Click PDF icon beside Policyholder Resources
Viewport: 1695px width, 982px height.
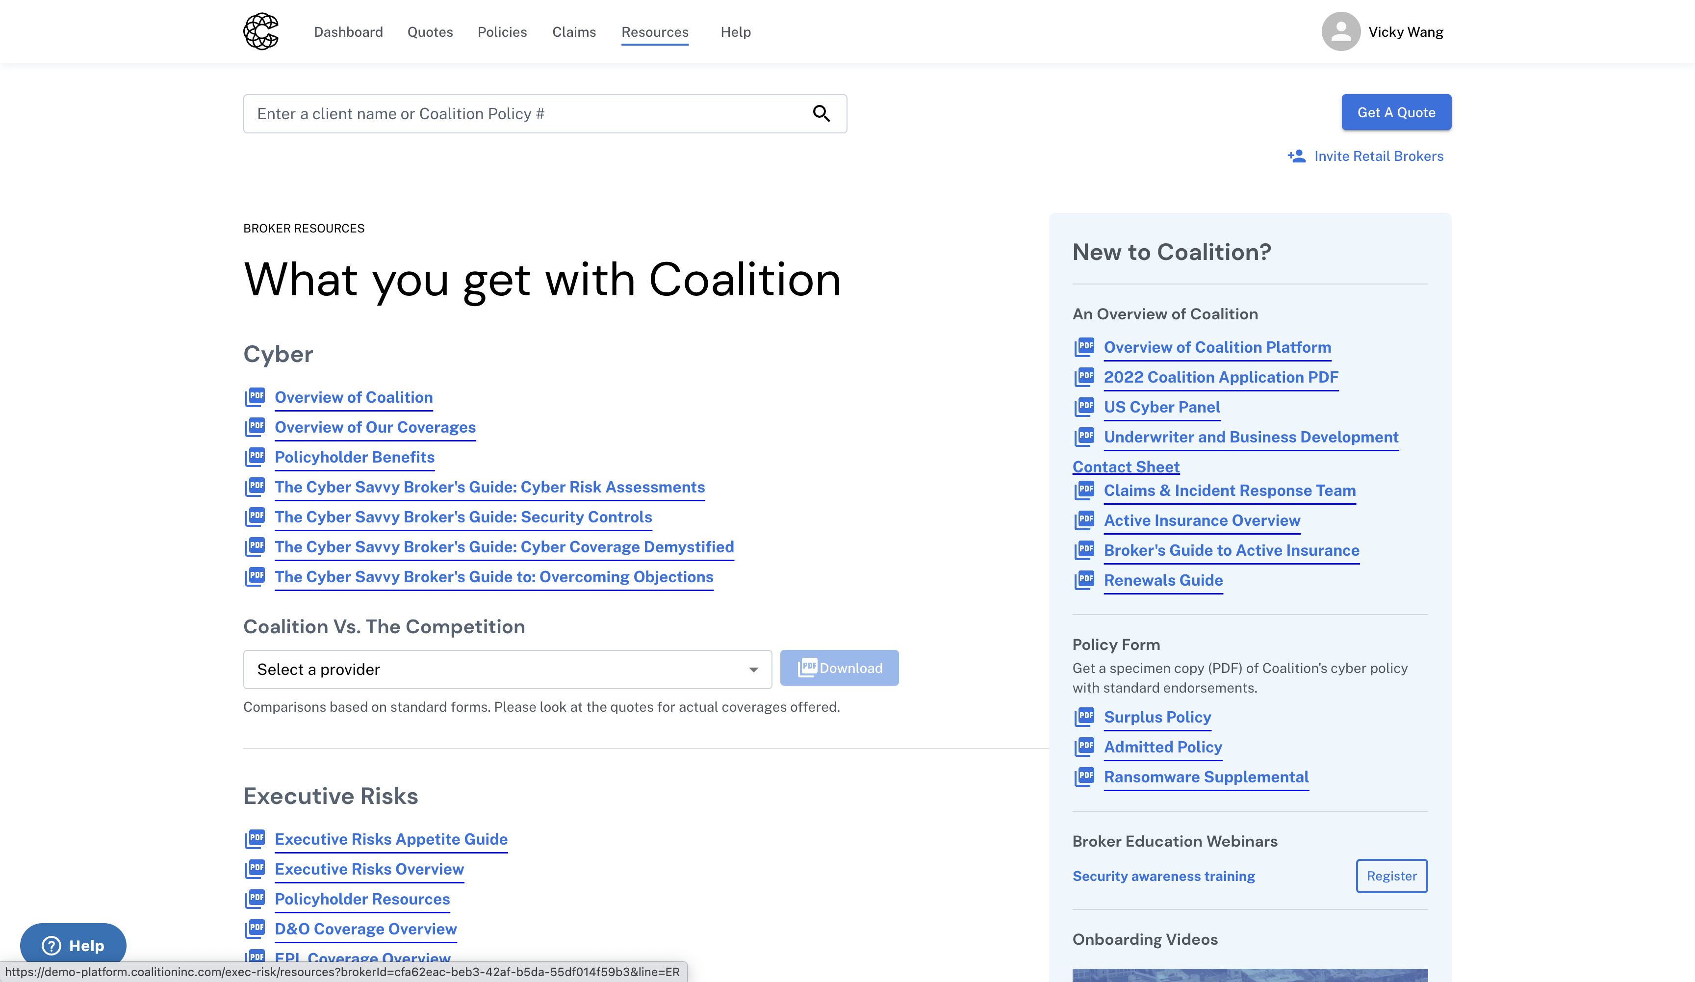click(255, 899)
